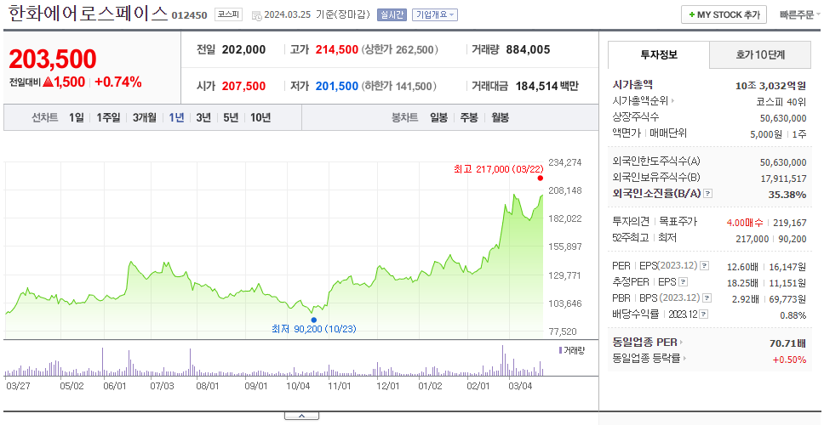Click the 외국인소진율(B/A) label
Viewport: 824px width, 425px height.
point(657,194)
